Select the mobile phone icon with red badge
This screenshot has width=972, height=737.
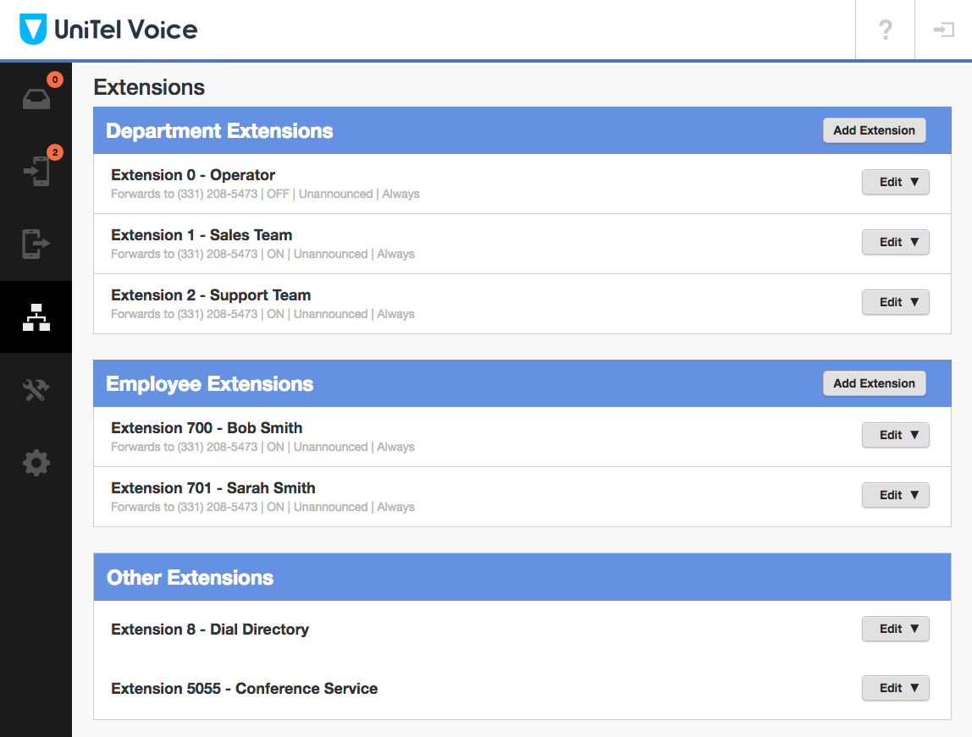tap(36, 170)
